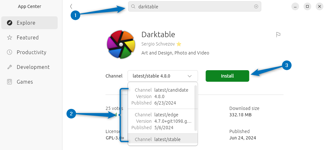Click the channel list scrollbar
Screen dimensions: 325x150
195,108
